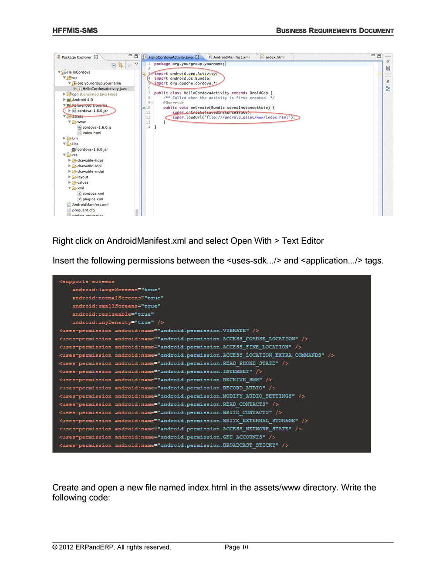The height and width of the screenshot is (577, 446).
Task: Expand the Android 4.0 library
Action: coord(64,100)
